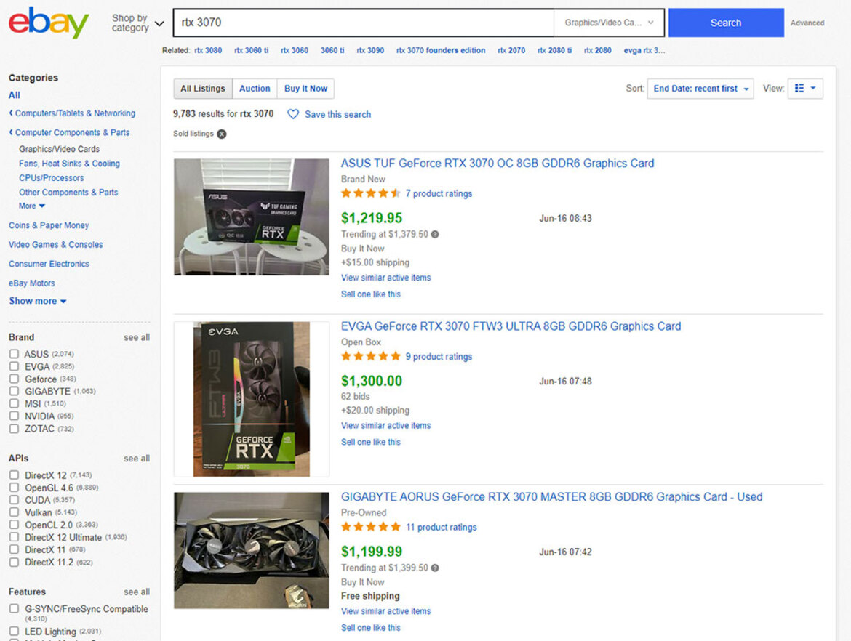This screenshot has width=851, height=641.
Task: Click ASUS TUF listing star rating
Action: click(371, 193)
